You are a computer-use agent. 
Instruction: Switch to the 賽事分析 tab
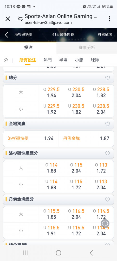87,48
